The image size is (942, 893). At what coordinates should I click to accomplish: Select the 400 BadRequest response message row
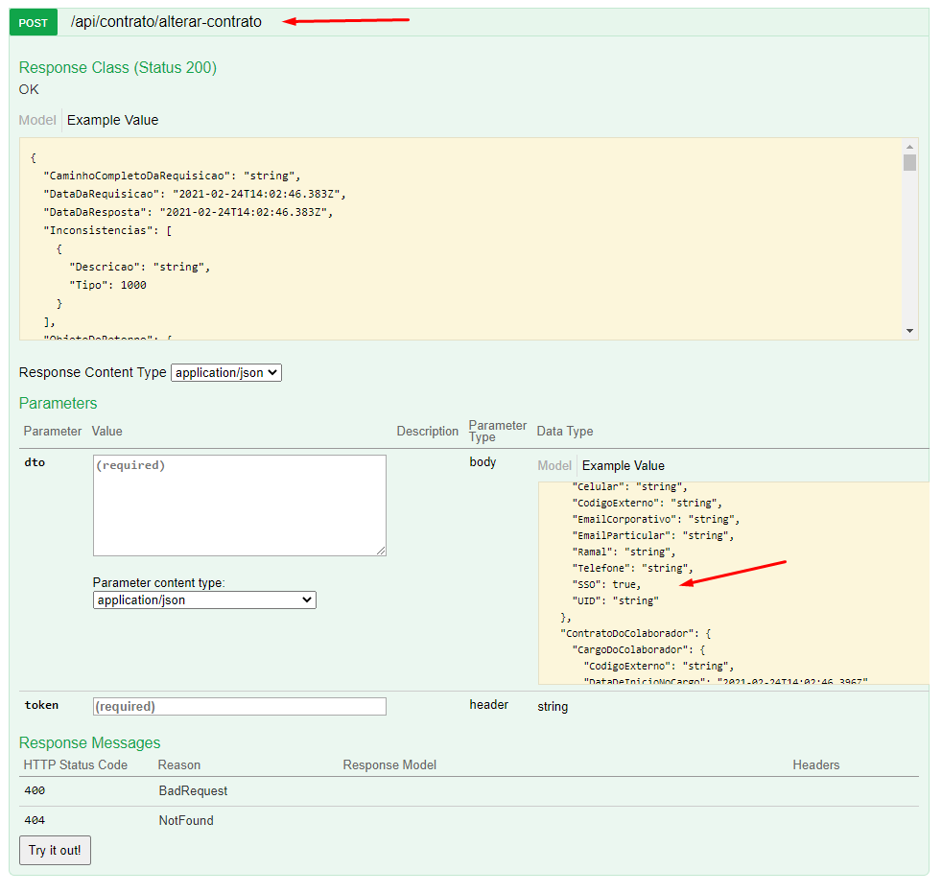tap(192, 791)
